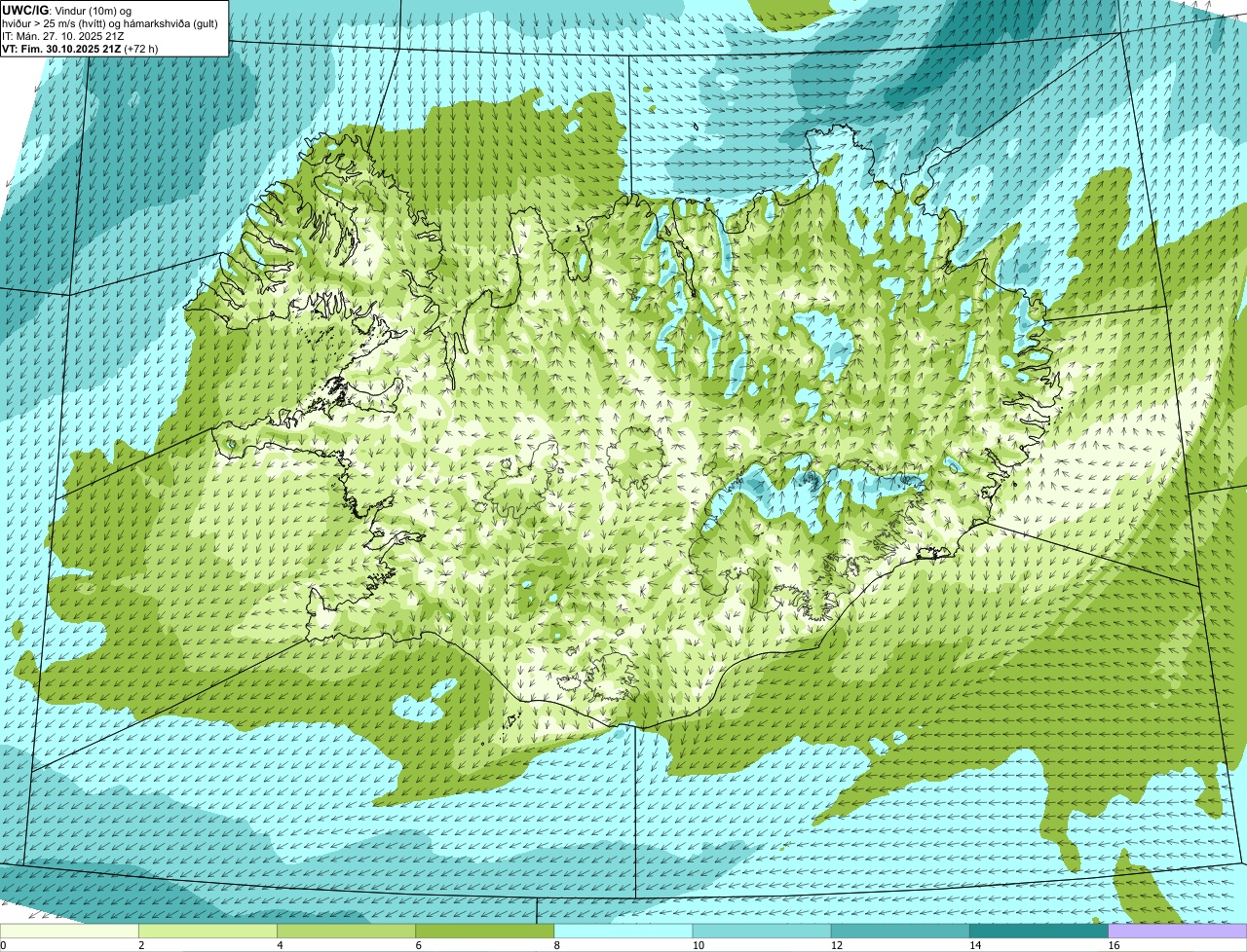This screenshot has width=1247, height=952.
Task: Click the "14" label on the legend scale
Action: point(974,945)
